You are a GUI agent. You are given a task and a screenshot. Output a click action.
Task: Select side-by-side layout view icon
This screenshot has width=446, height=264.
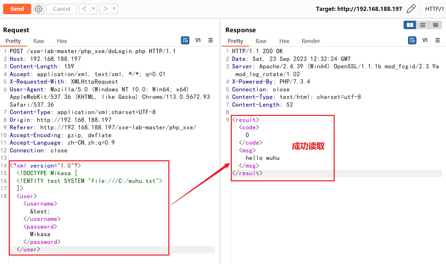coord(410,25)
